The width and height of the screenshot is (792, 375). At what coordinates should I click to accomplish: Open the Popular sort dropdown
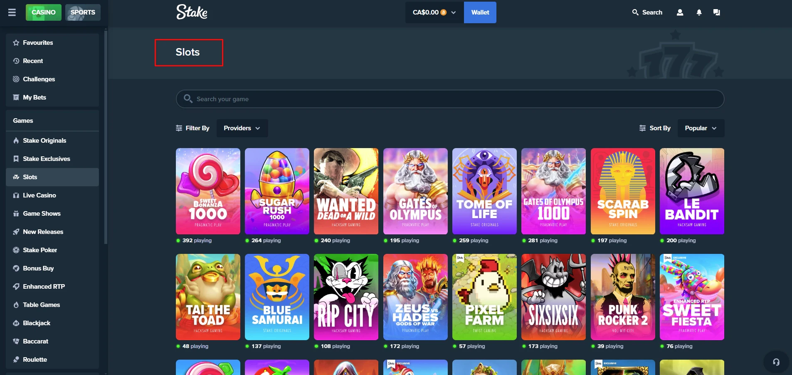coord(701,128)
